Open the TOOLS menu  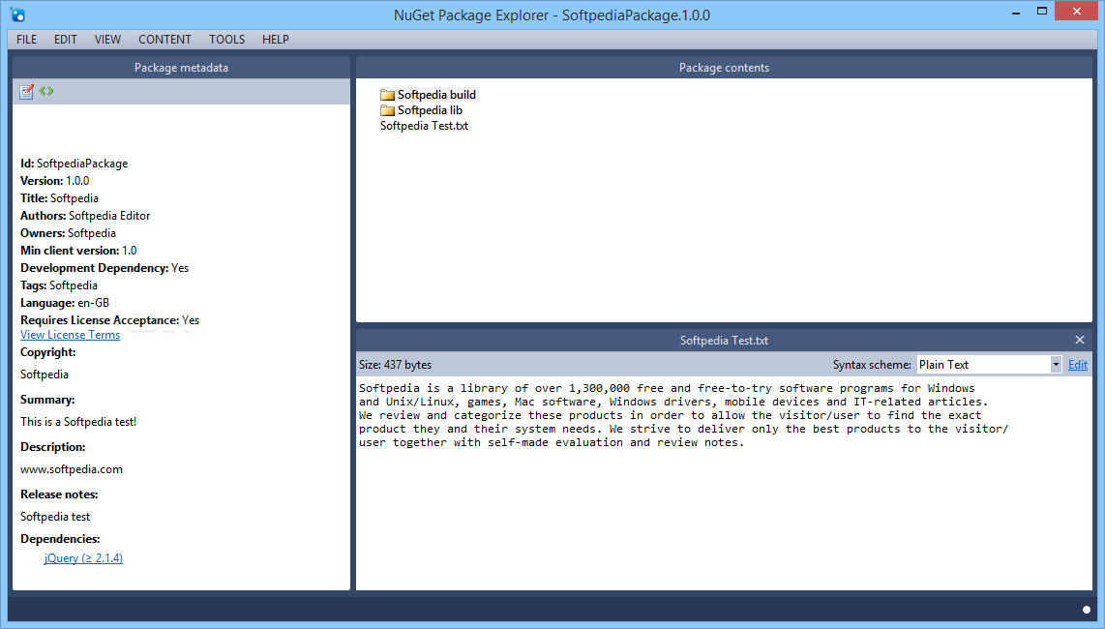(x=227, y=40)
